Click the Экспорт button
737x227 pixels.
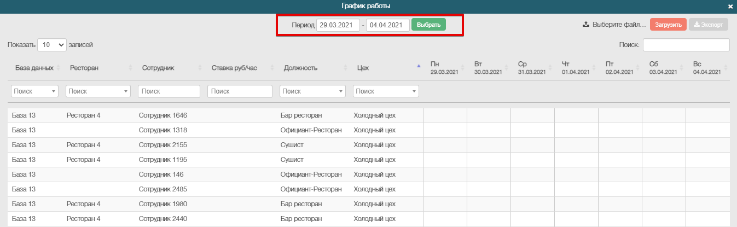click(x=709, y=25)
